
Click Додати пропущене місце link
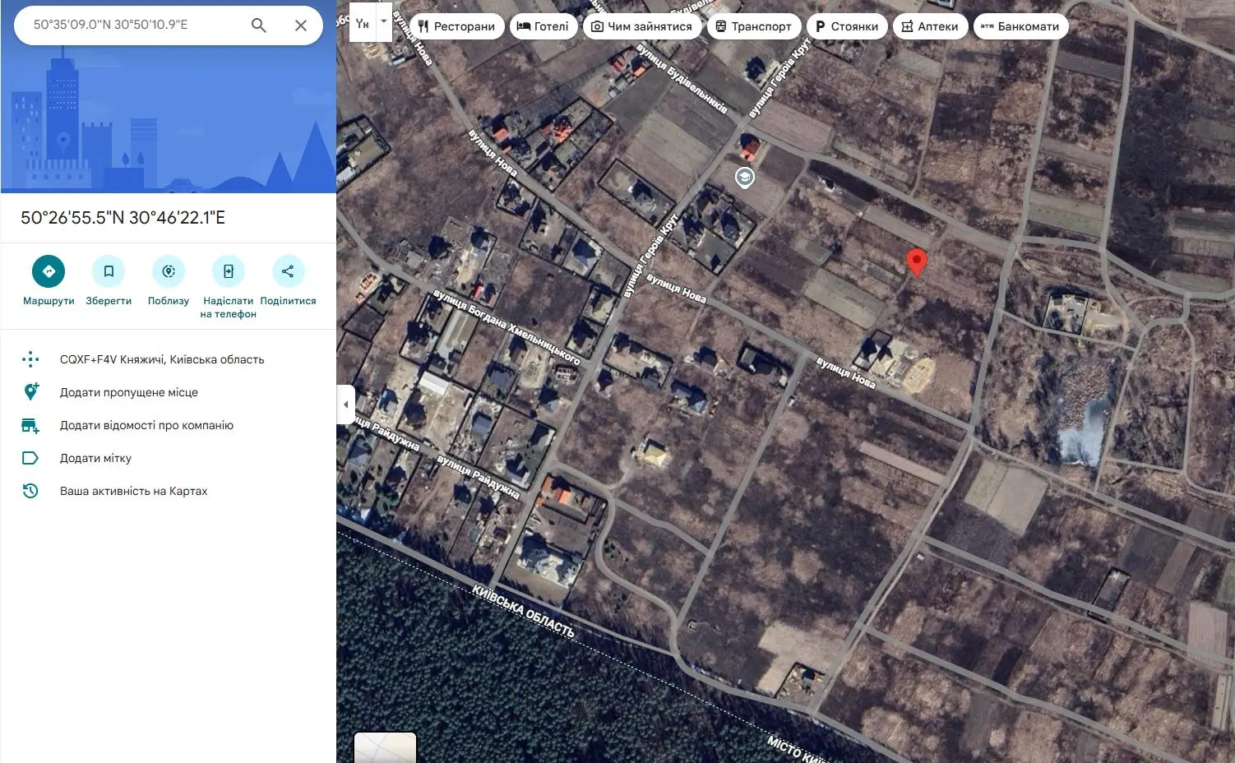click(129, 392)
